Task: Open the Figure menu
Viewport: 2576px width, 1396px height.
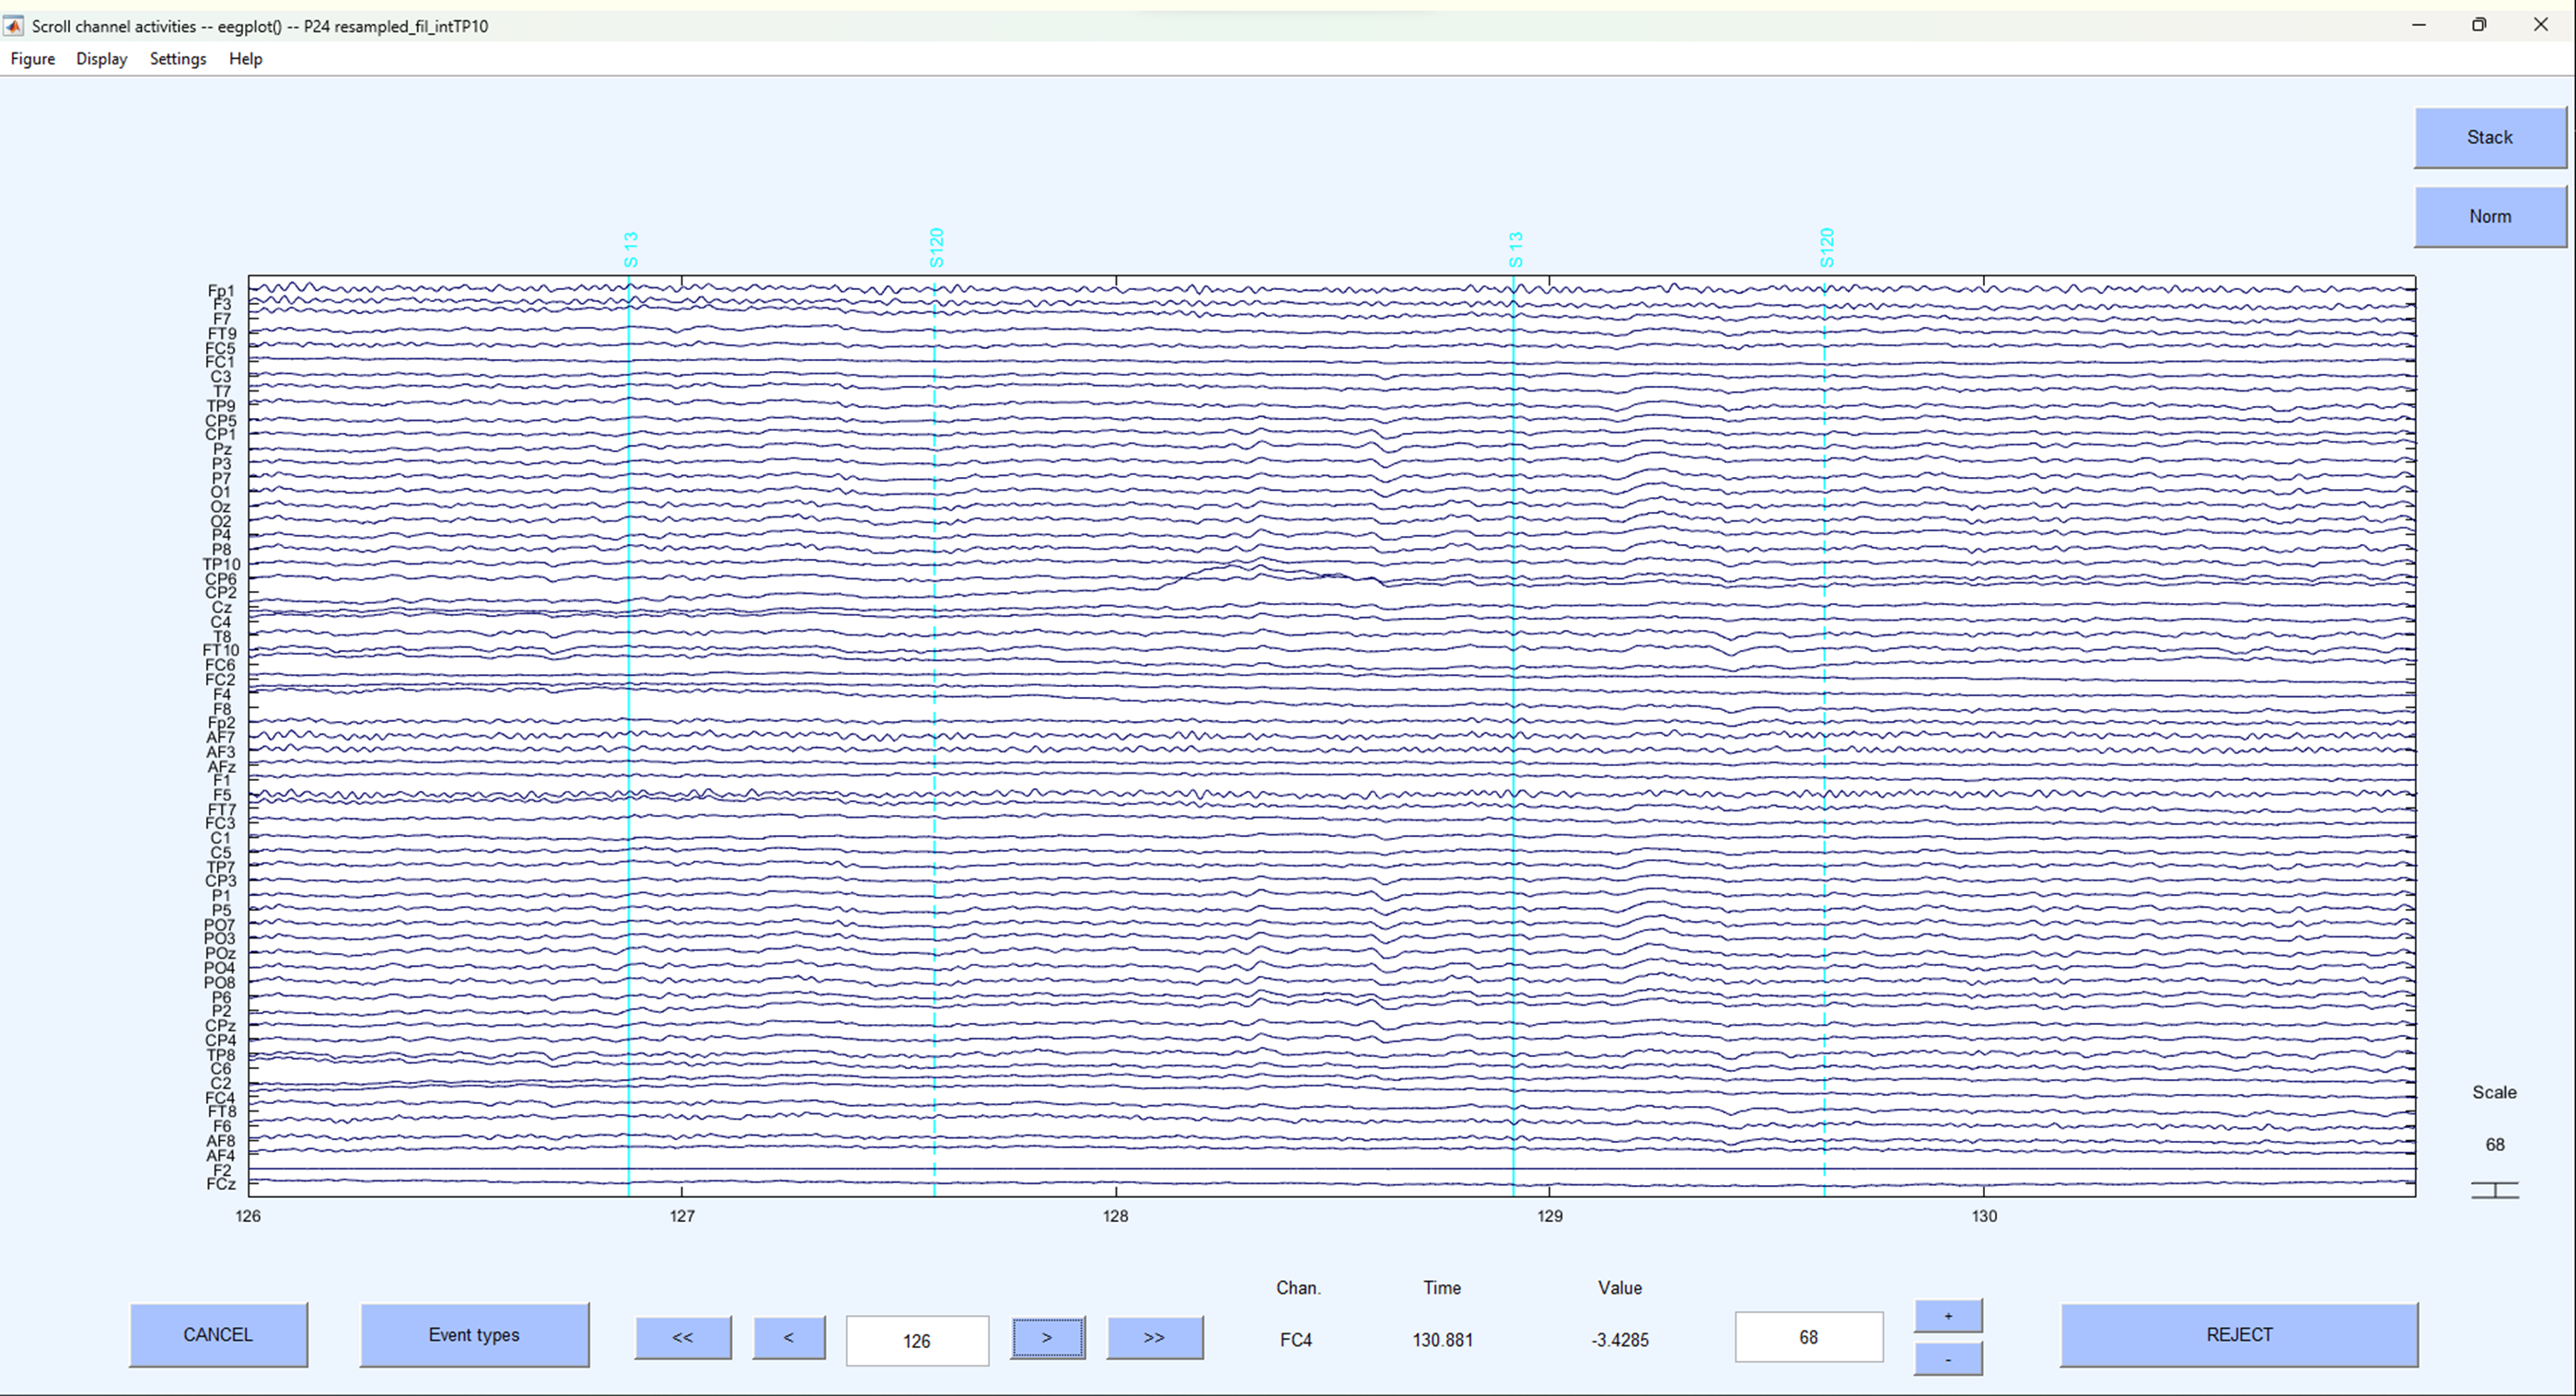Action: coord(33,58)
